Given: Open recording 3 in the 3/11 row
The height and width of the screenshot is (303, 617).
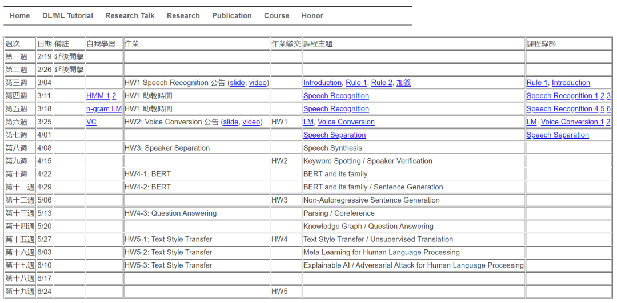Looking at the screenshot, I should (608, 96).
